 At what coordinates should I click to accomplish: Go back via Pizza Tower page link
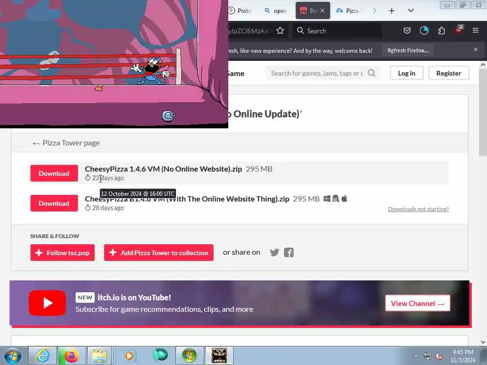pyautogui.click(x=66, y=143)
